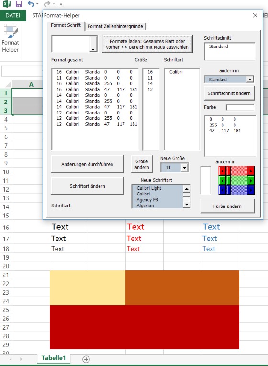Collapse the range selector with its small button

click(x=93, y=44)
